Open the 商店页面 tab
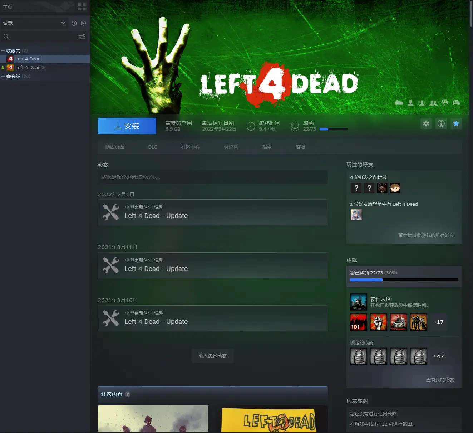Image resolution: width=473 pixels, height=433 pixels. [x=114, y=147]
